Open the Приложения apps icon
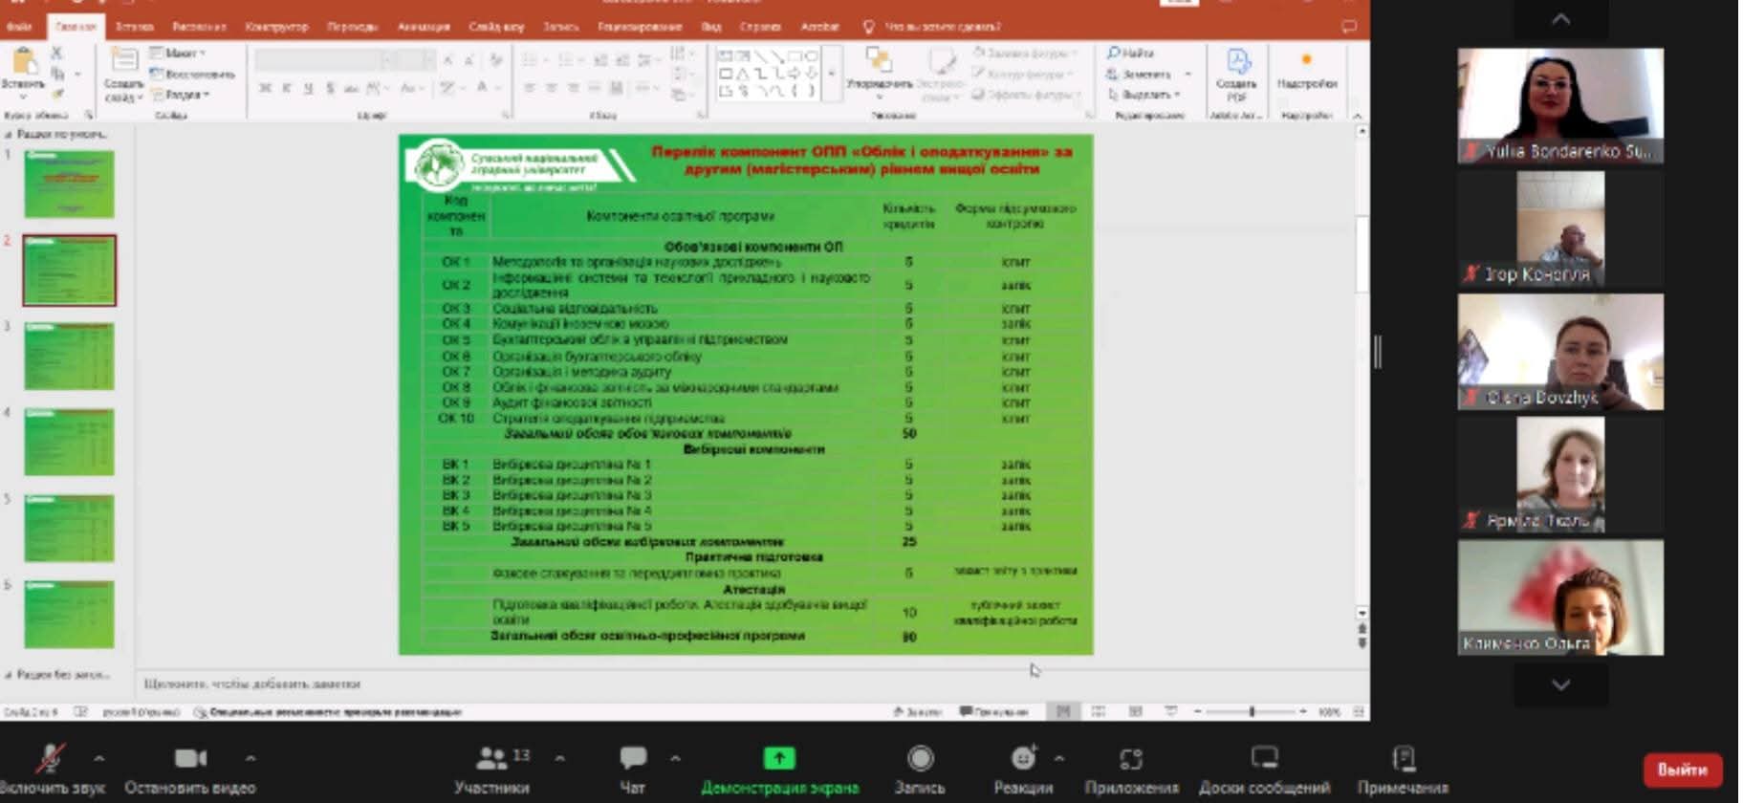Image resolution: width=1743 pixels, height=803 pixels. 1131,759
